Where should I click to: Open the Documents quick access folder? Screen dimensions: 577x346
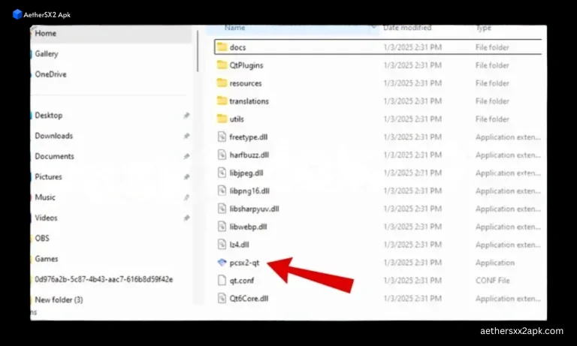(x=54, y=156)
